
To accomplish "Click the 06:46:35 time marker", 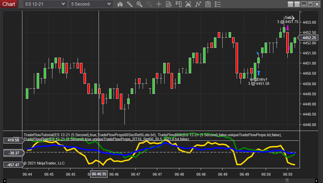I will (99, 174).
